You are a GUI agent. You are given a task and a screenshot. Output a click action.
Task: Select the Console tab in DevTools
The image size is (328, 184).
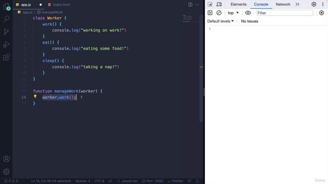pyautogui.click(x=261, y=5)
